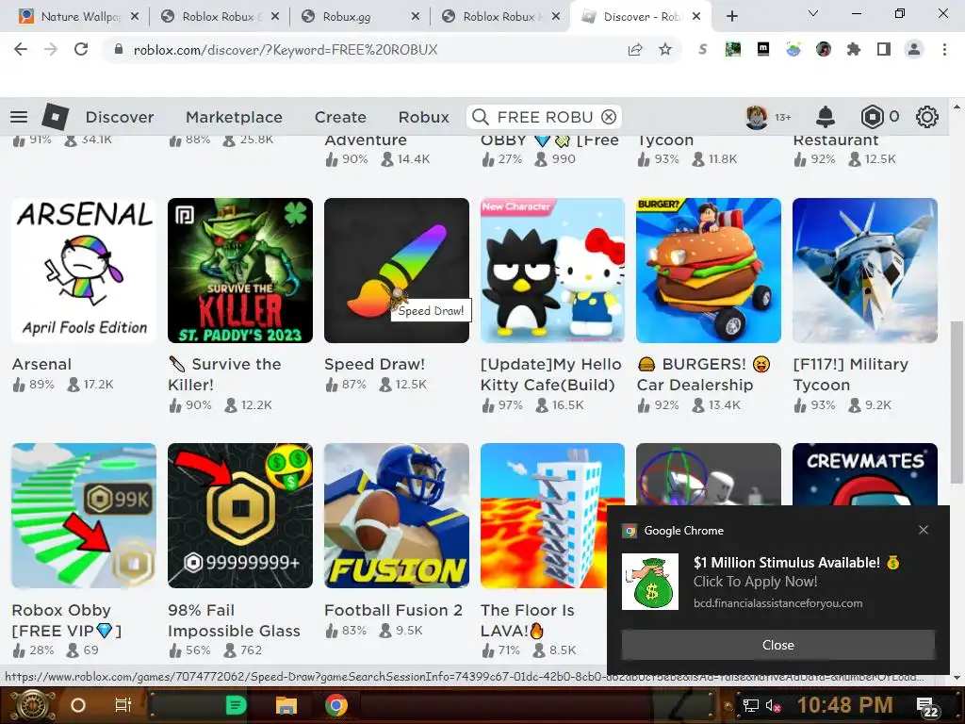965x724 pixels.
Task: Open a new browser tab
Action: 731,16
